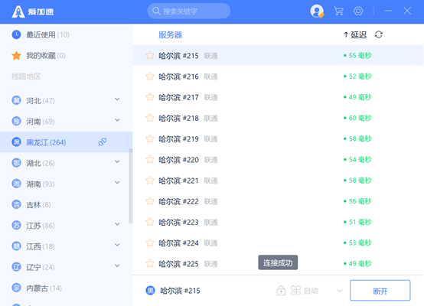
Task: Click the 断开 disconnect button
Action: click(380, 291)
